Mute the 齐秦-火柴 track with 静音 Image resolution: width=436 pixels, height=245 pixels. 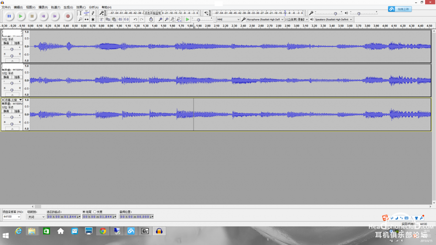pos(6,111)
